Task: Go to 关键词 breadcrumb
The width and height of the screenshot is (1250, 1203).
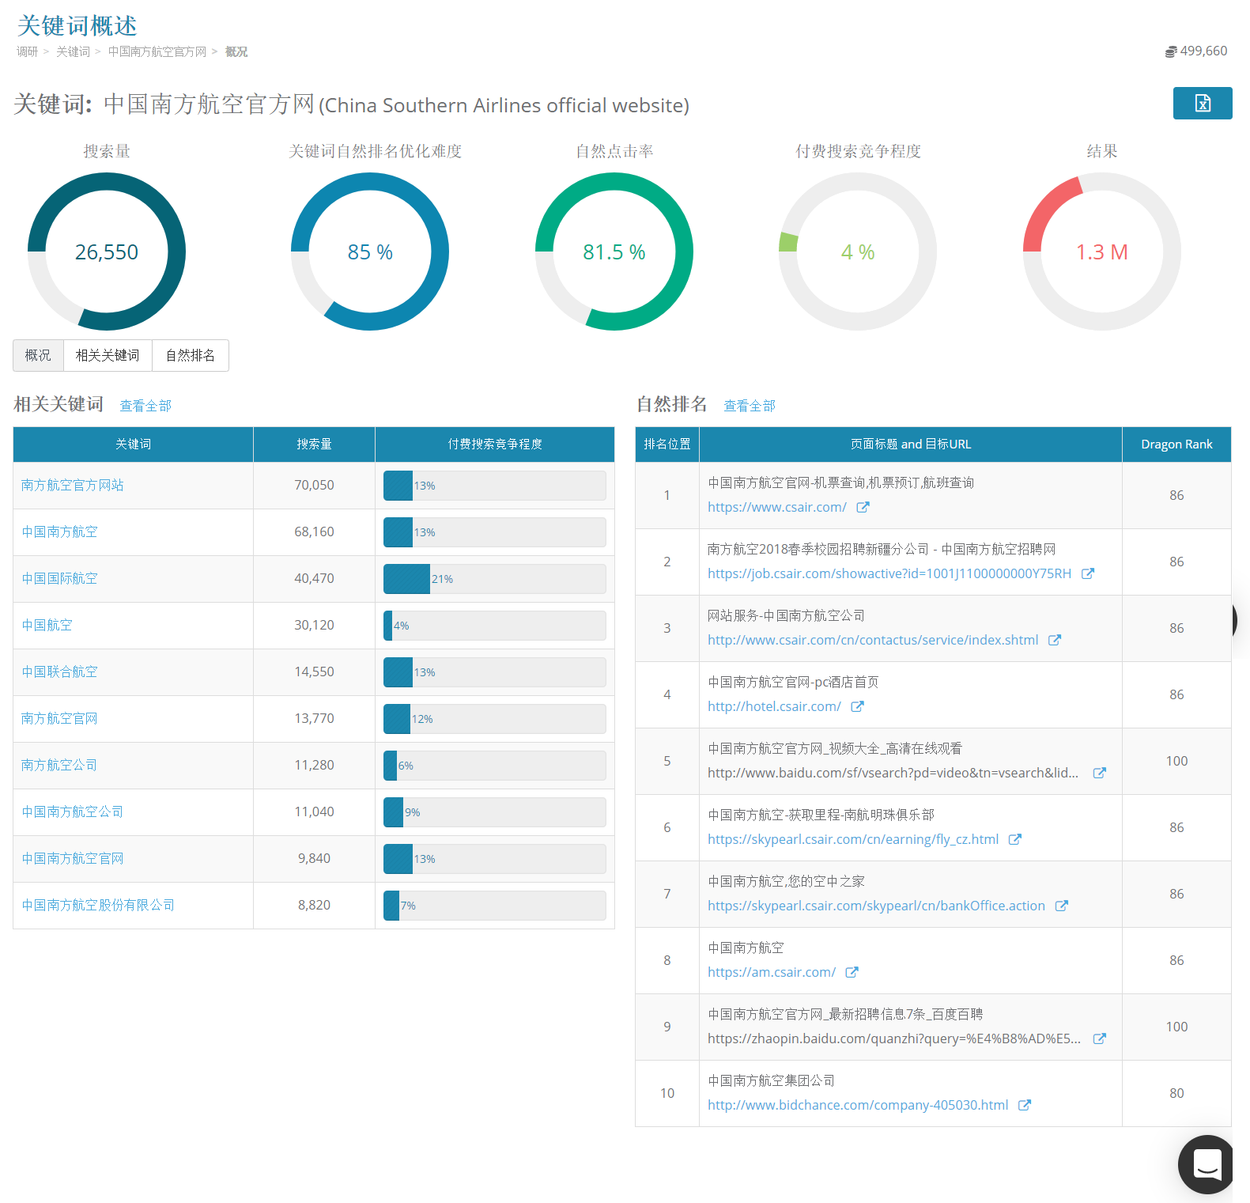Action: pyautogui.click(x=73, y=51)
